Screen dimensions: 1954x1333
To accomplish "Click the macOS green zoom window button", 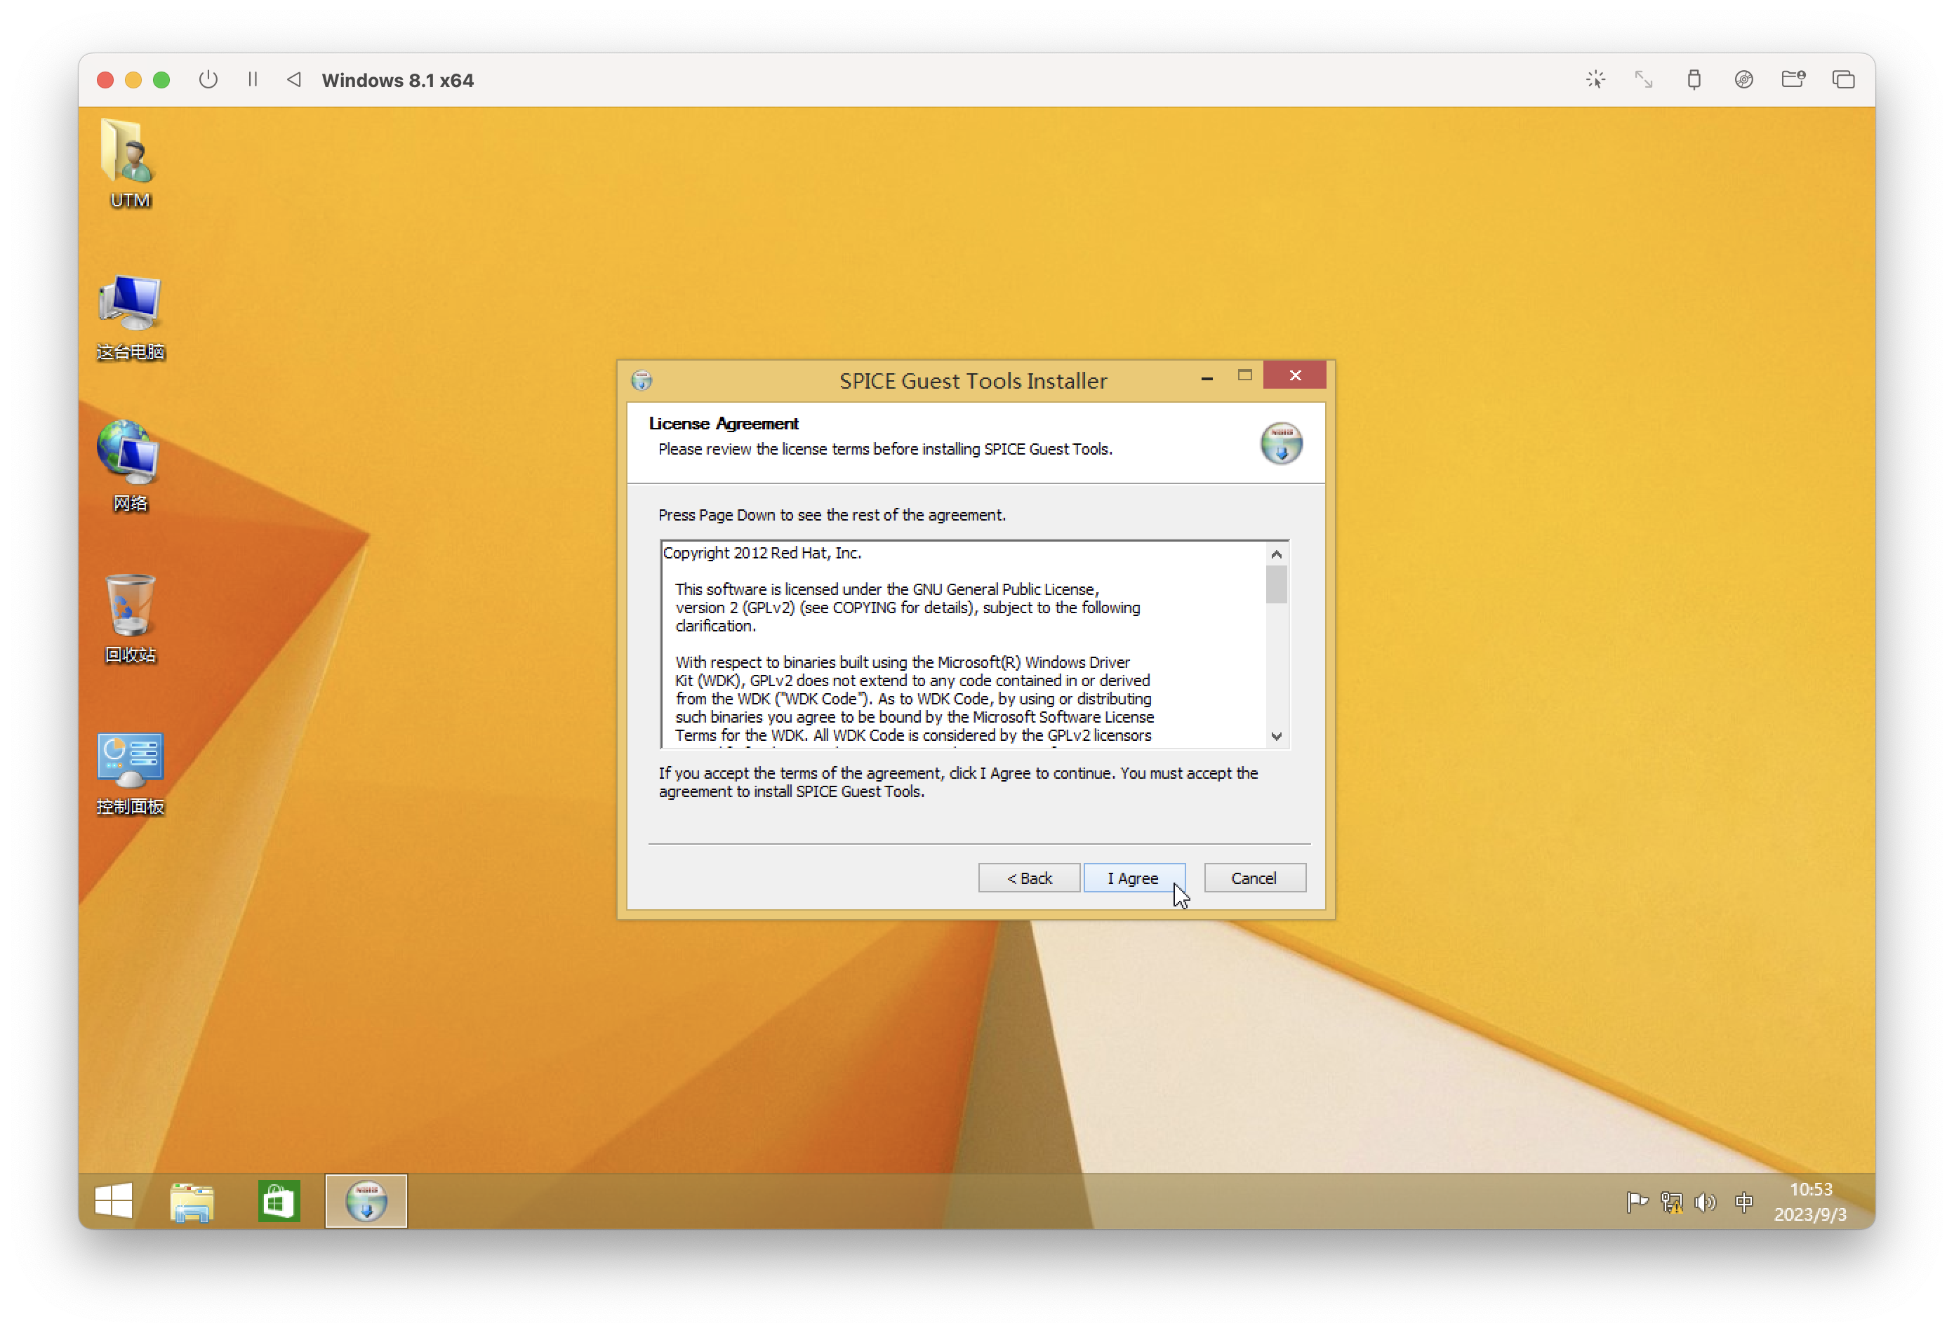I will [161, 80].
